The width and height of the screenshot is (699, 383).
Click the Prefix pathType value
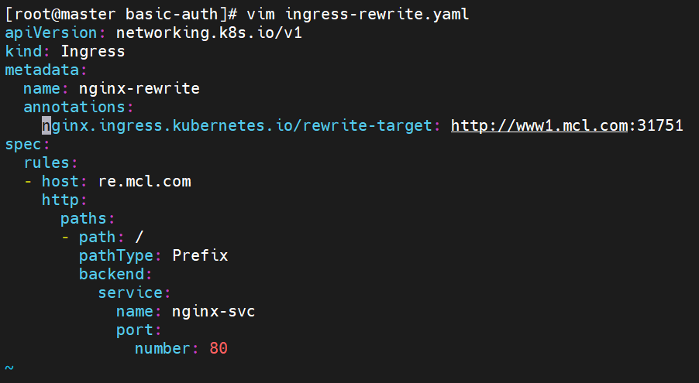(x=200, y=255)
